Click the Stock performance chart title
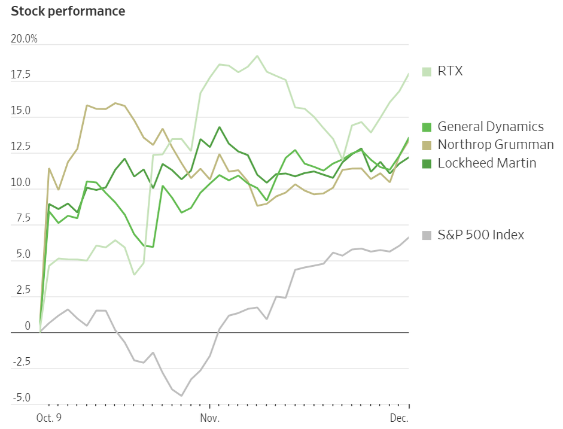This screenshot has width=563, height=429. 68,11
